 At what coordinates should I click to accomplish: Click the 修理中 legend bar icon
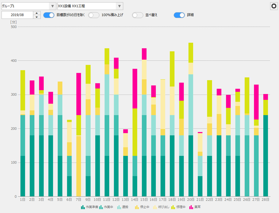point(174,207)
